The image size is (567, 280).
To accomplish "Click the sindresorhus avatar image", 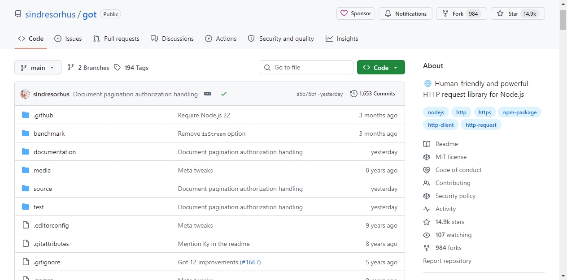I will [x=25, y=94].
